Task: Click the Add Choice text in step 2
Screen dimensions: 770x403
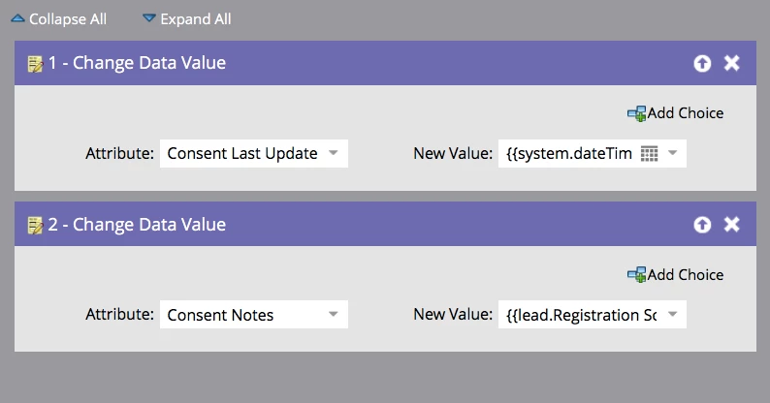Action: 686,275
